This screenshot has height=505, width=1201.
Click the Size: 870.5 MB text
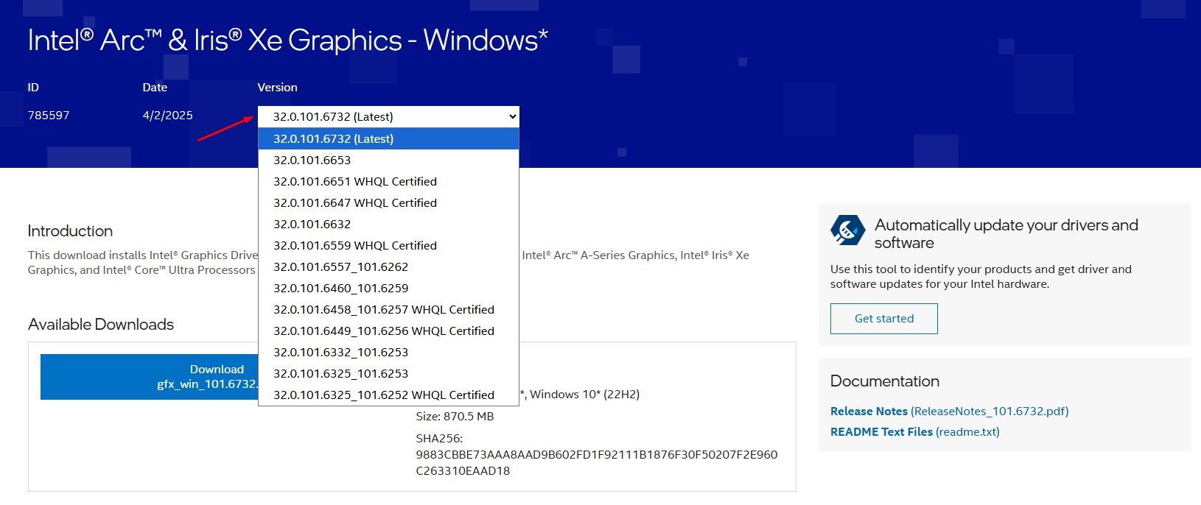pyautogui.click(x=455, y=416)
